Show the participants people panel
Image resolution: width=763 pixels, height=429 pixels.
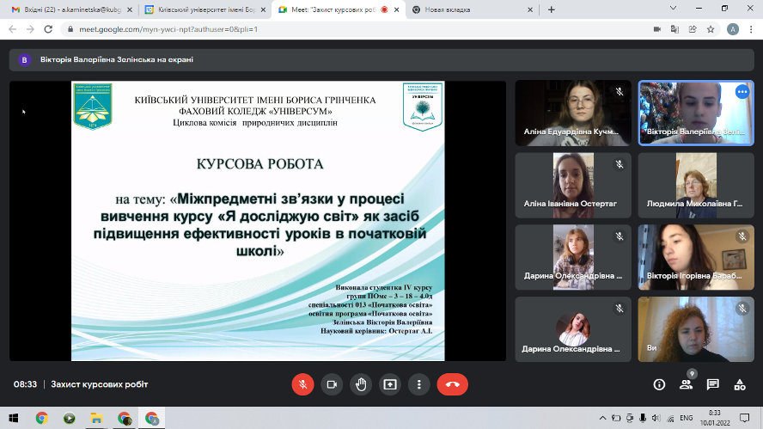[686, 384]
